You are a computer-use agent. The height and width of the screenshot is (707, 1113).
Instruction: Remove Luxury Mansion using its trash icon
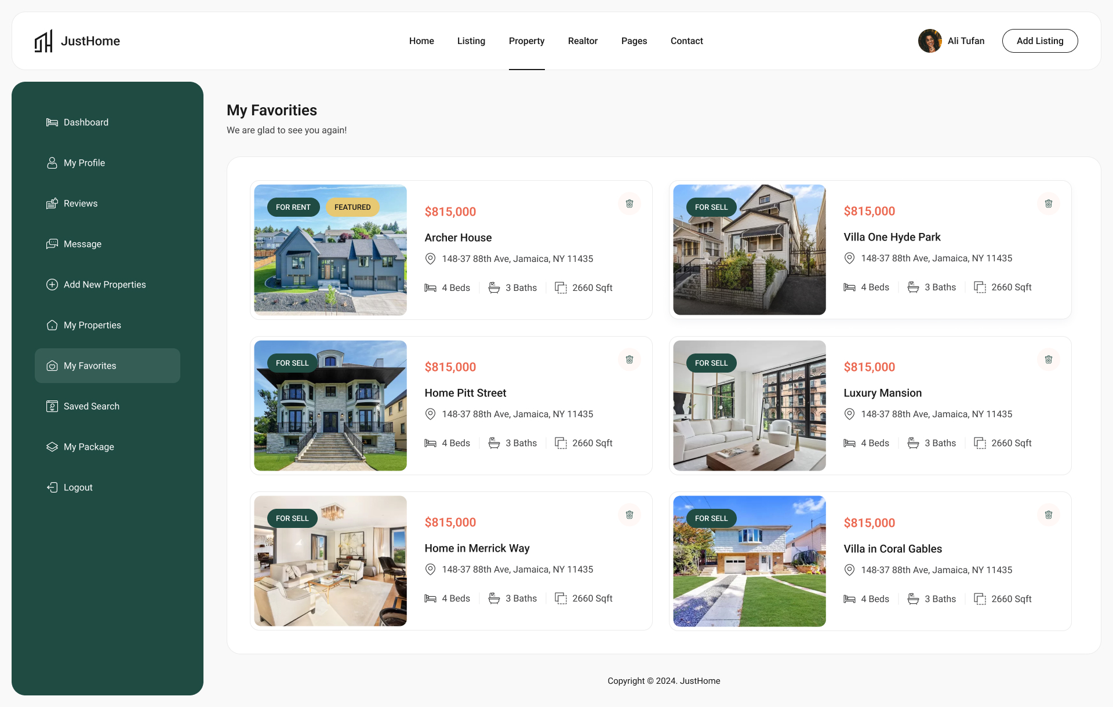click(1048, 359)
